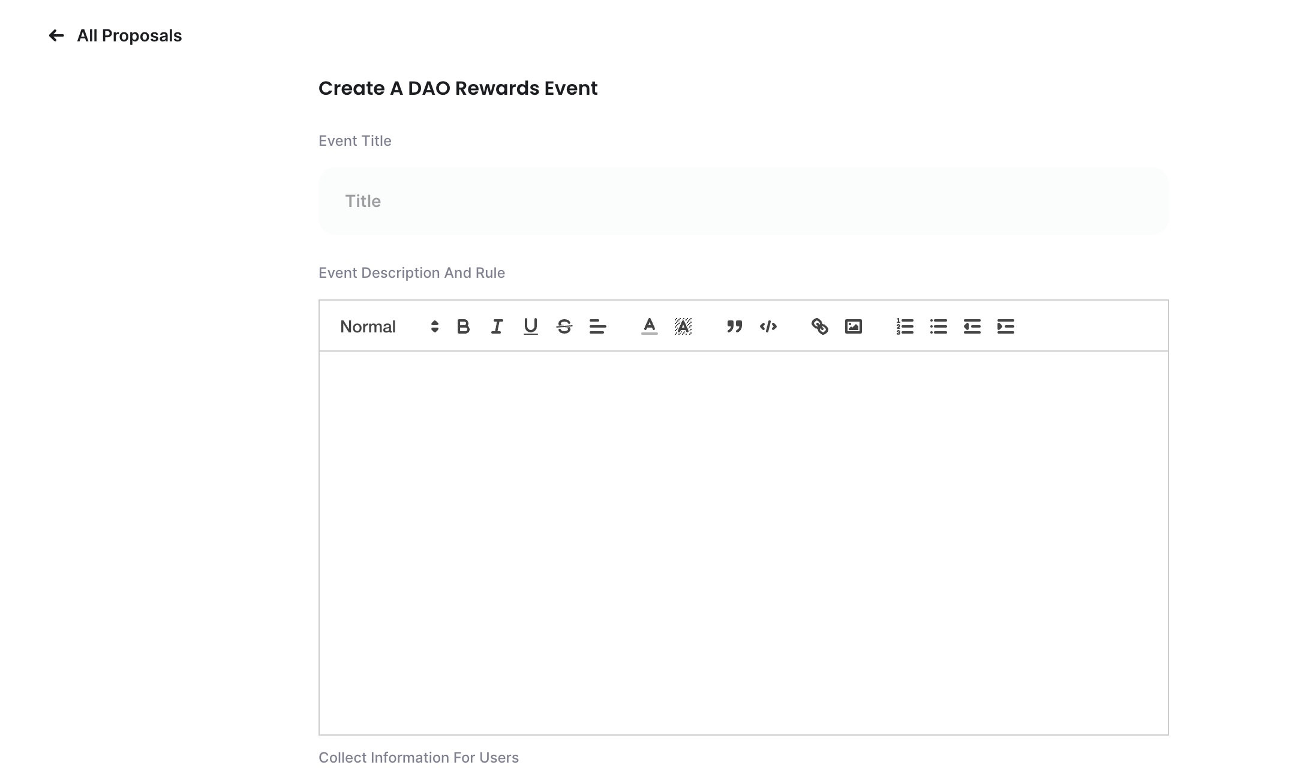
Task: Open the text color picker
Action: [649, 326]
